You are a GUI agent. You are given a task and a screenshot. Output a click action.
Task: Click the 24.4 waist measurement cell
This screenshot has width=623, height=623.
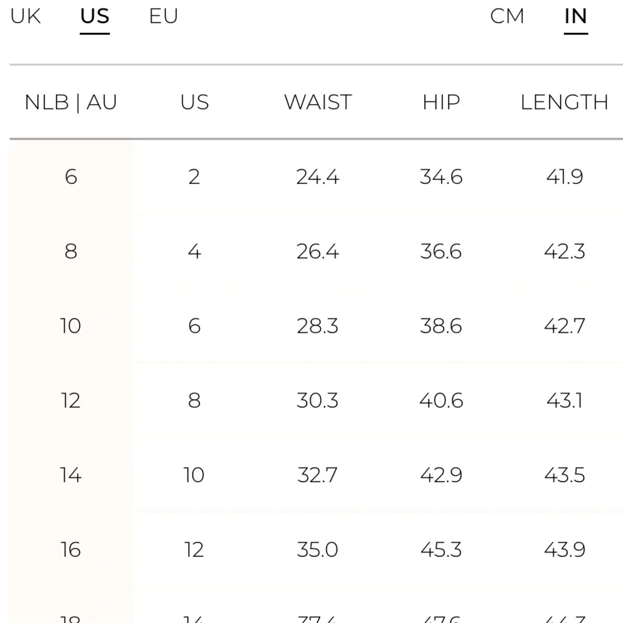318,177
